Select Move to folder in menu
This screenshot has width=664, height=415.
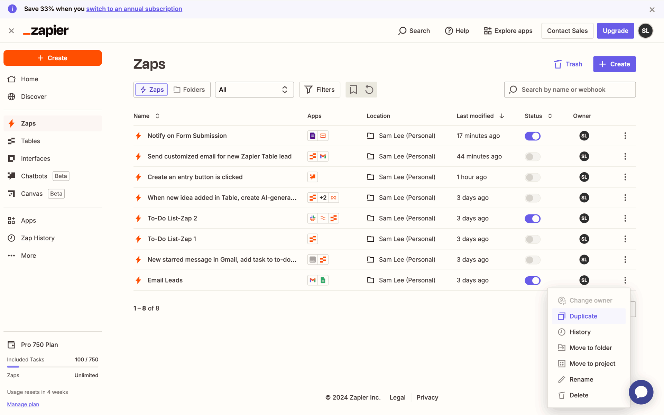pyautogui.click(x=589, y=348)
